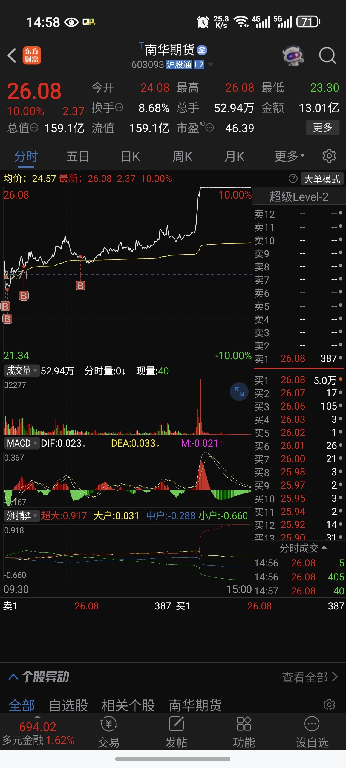Switch to the 分时 tab

coord(26,156)
